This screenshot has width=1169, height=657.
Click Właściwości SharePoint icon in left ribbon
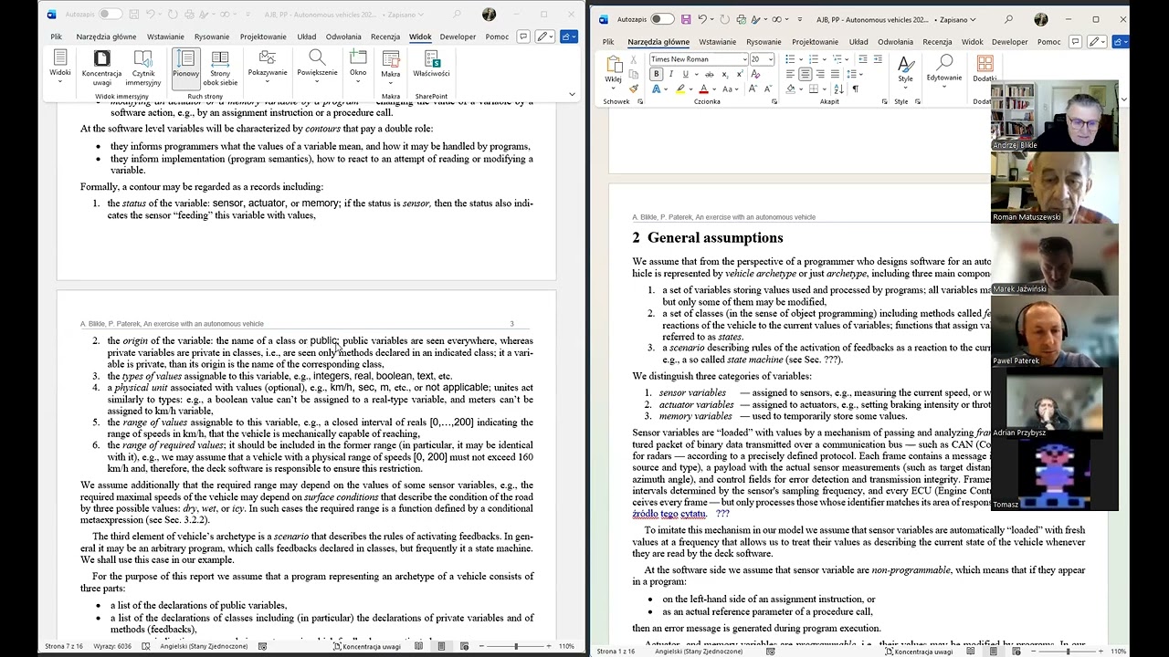tap(431, 64)
